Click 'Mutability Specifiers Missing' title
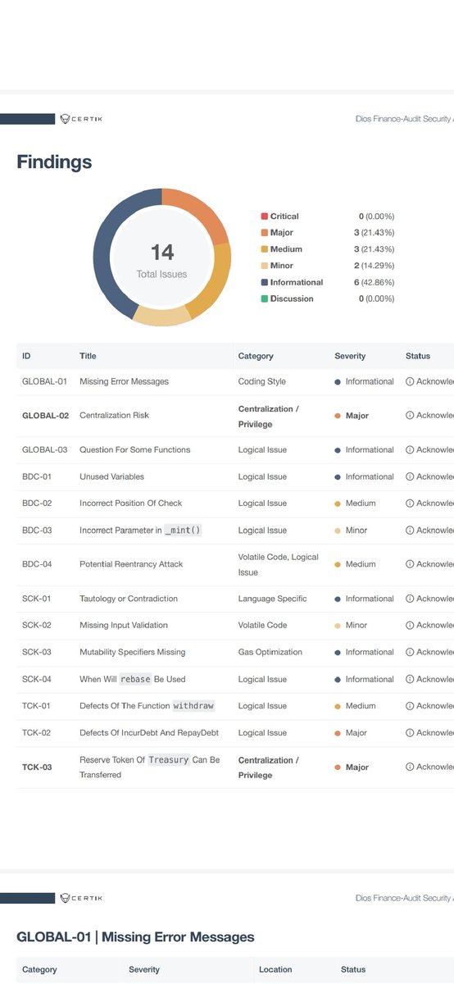This screenshot has height=984, width=454. pyautogui.click(x=133, y=652)
